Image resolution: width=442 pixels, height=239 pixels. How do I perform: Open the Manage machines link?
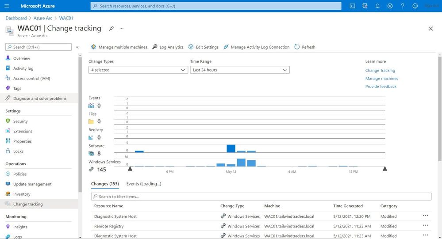pyautogui.click(x=382, y=79)
